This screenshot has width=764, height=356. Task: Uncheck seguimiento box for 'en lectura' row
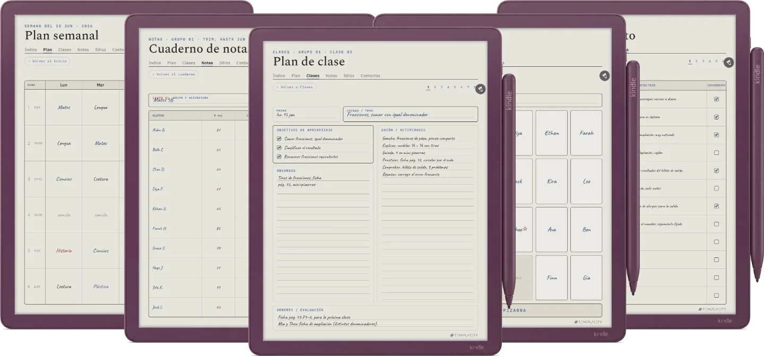coord(716,117)
